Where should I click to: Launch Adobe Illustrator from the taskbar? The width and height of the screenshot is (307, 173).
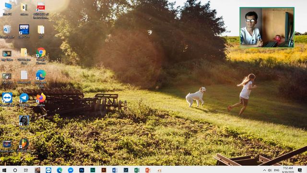click(104, 170)
